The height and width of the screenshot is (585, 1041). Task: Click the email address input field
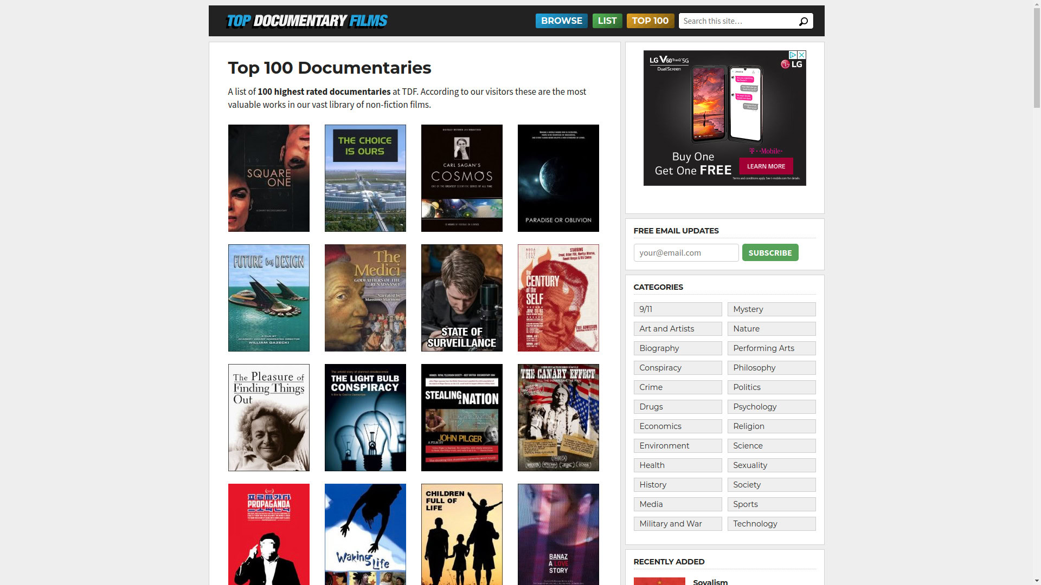point(686,253)
